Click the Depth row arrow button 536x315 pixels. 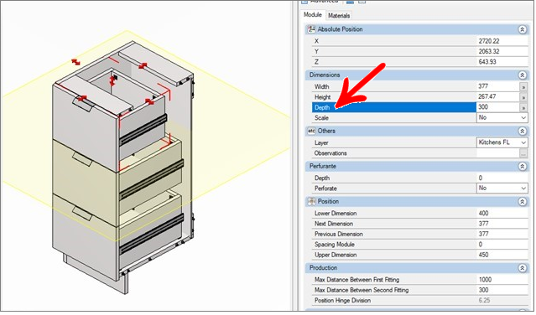(x=523, y=107)
